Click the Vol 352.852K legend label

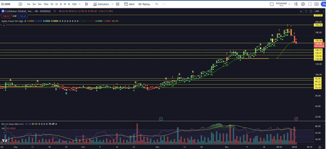(8, 128)
